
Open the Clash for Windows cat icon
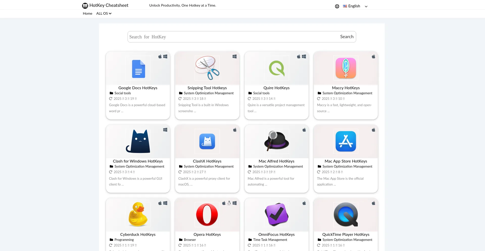138,141
